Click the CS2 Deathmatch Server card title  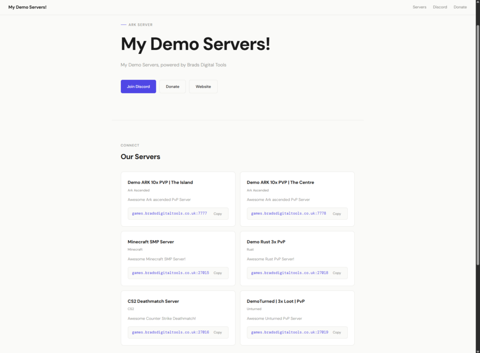click(153, 301)
